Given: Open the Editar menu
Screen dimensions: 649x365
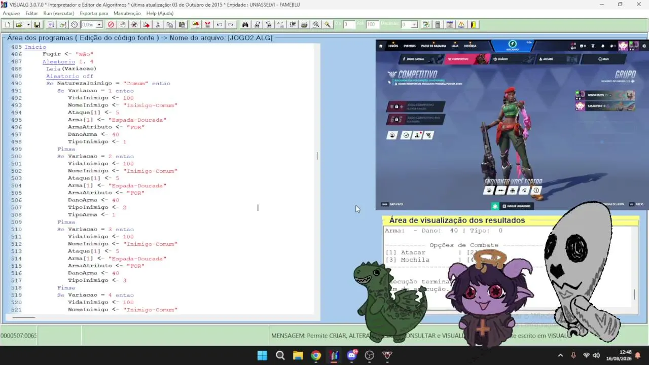Looking at the screenshot, I should pos(31,13).
